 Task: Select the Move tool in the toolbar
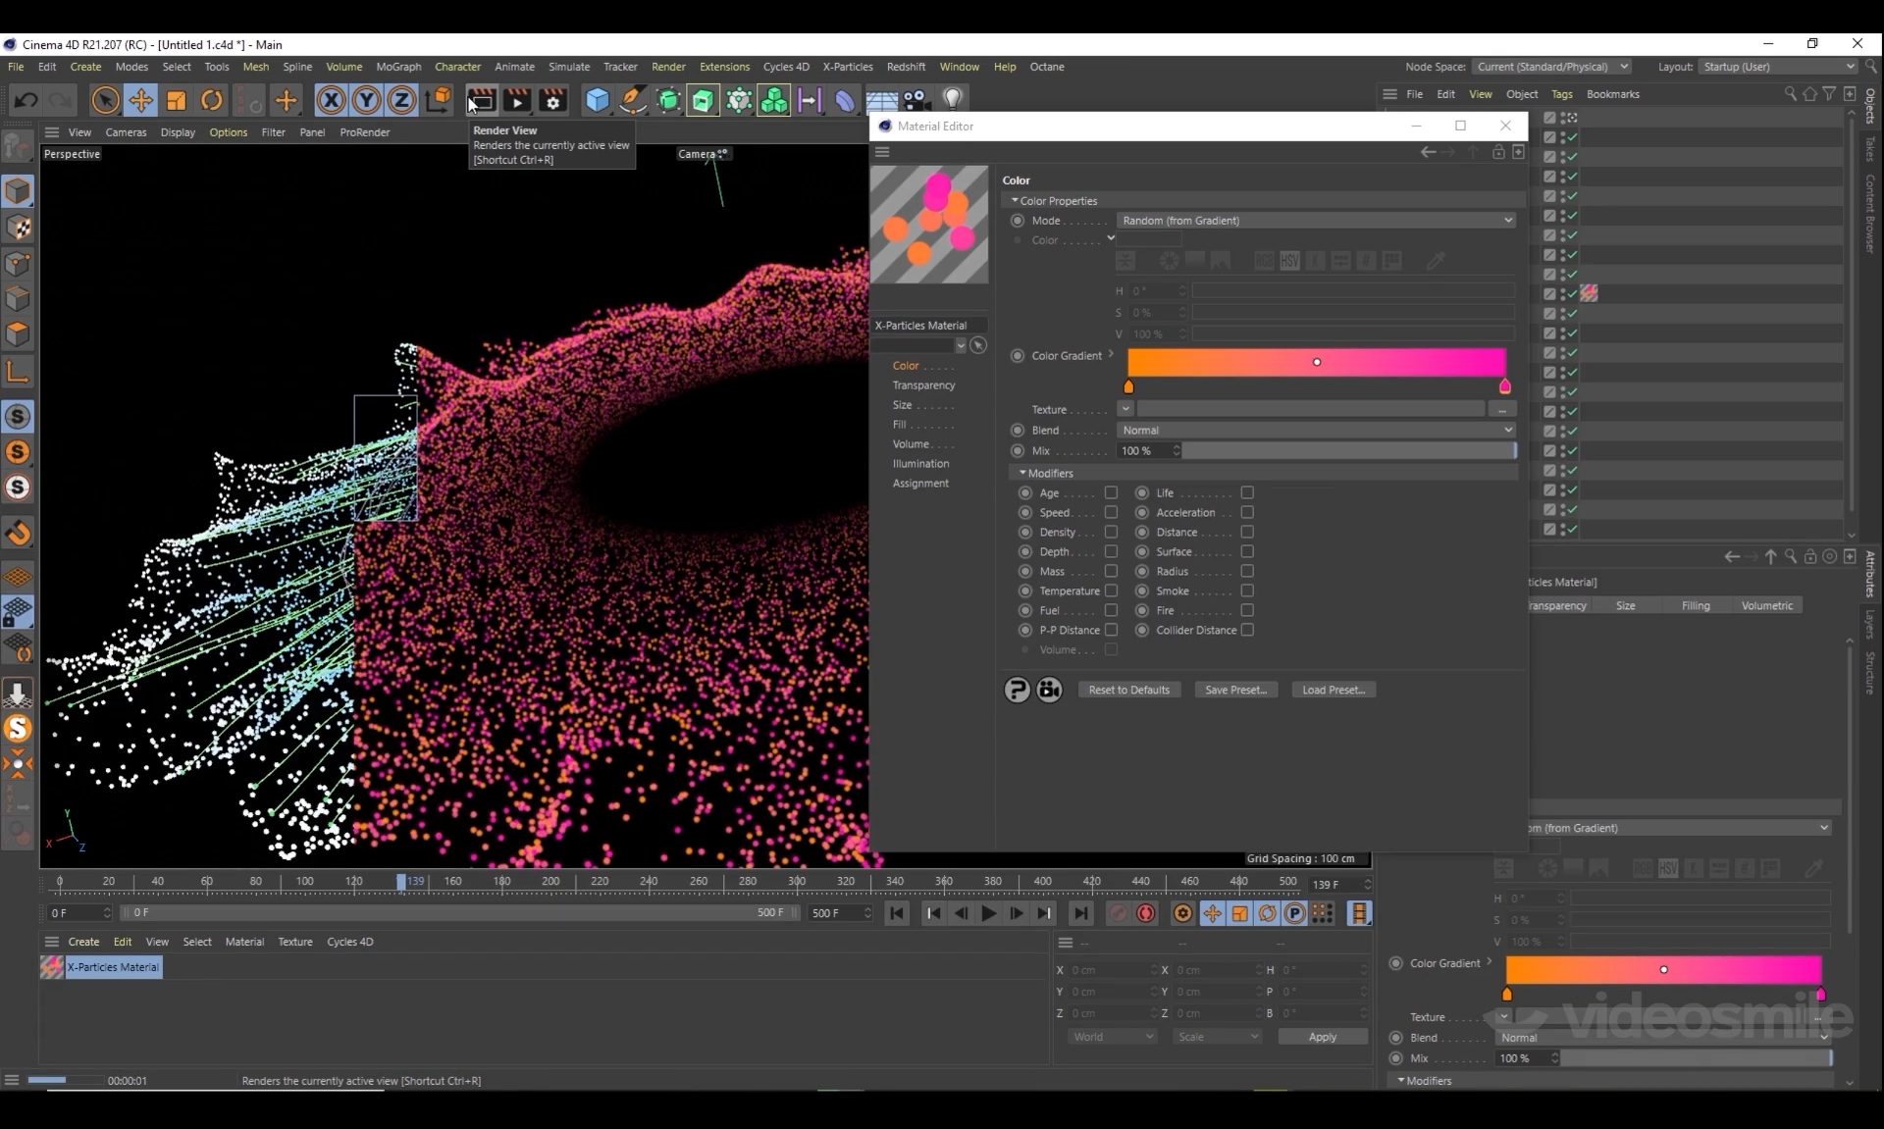point(140,100)
